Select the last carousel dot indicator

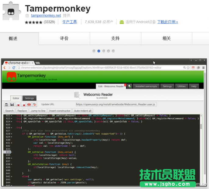[x=113, y=51]
